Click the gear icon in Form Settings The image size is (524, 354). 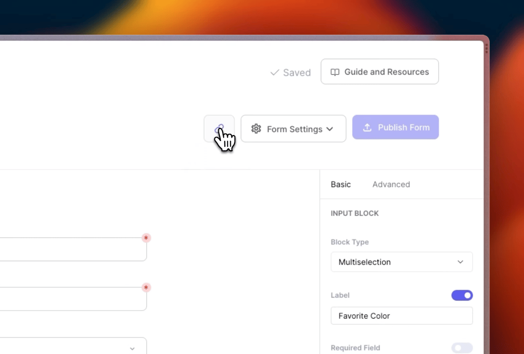tap(256, 129)
